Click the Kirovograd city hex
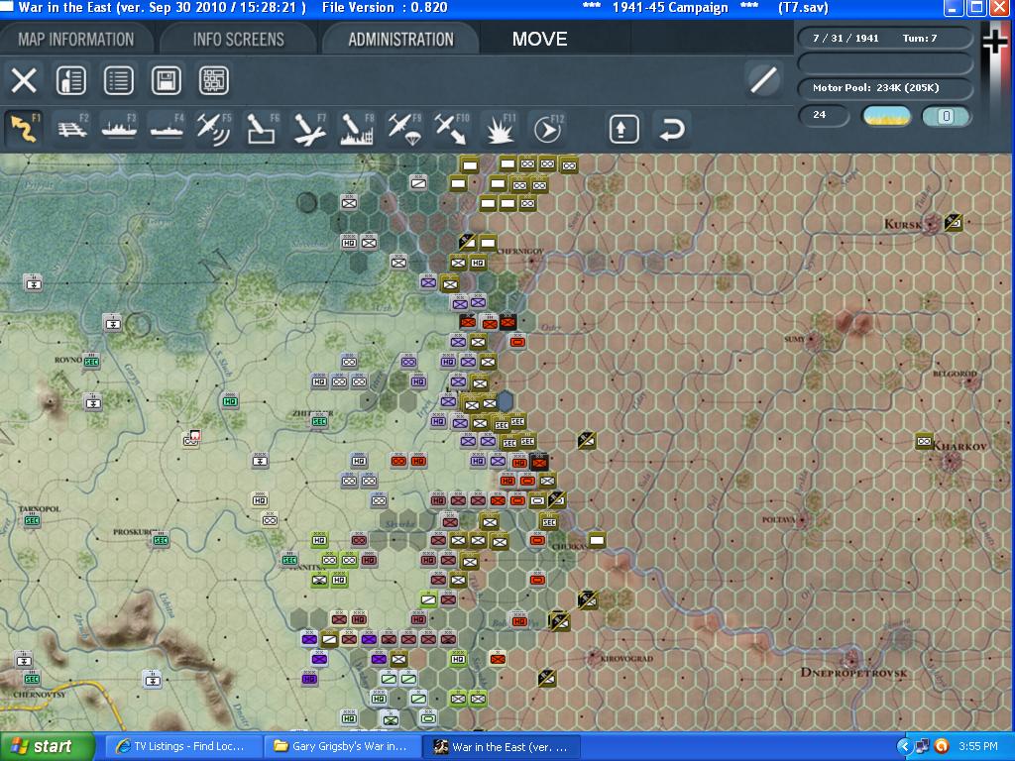This screenshot has height=761, width=1015. click(593, 658)
